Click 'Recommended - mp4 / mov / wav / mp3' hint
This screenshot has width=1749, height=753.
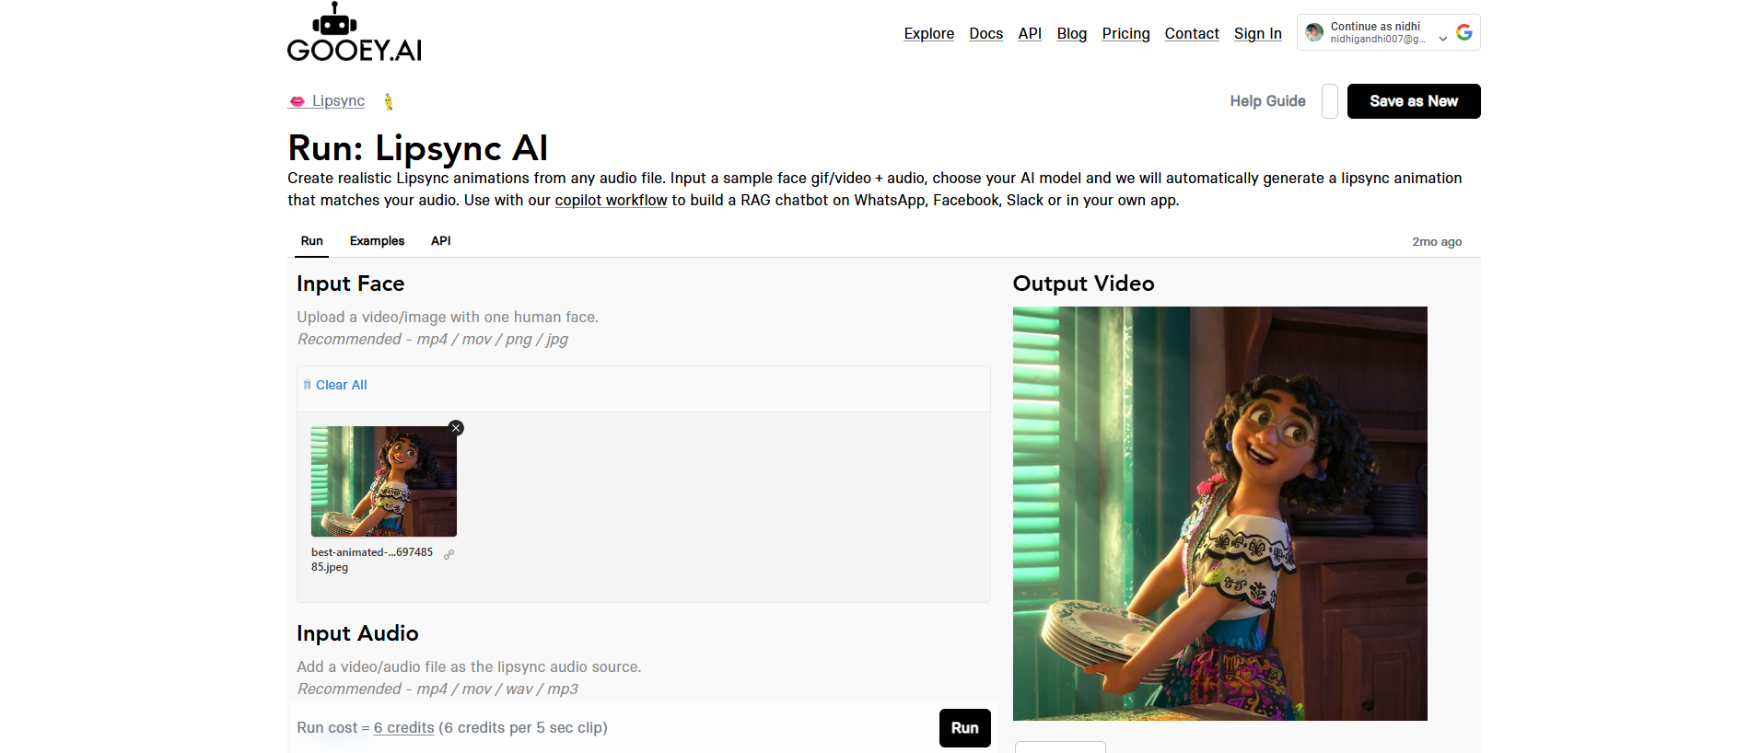pyautogui.click(x=437, y=689)
